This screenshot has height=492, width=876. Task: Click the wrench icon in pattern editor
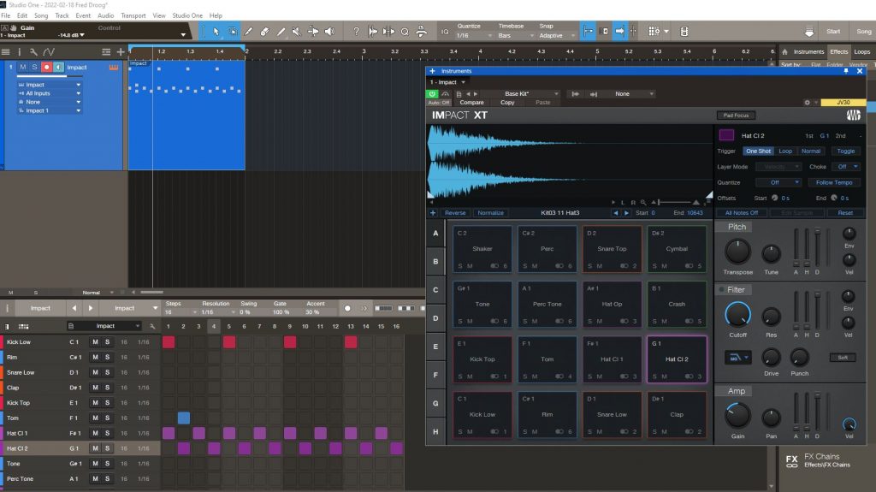point(151,326)
